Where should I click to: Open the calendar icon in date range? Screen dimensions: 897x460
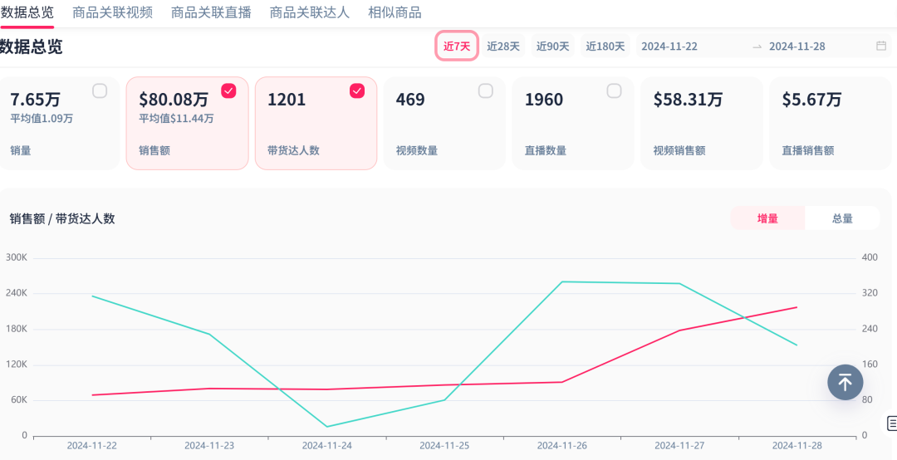[x=881, y=46]
